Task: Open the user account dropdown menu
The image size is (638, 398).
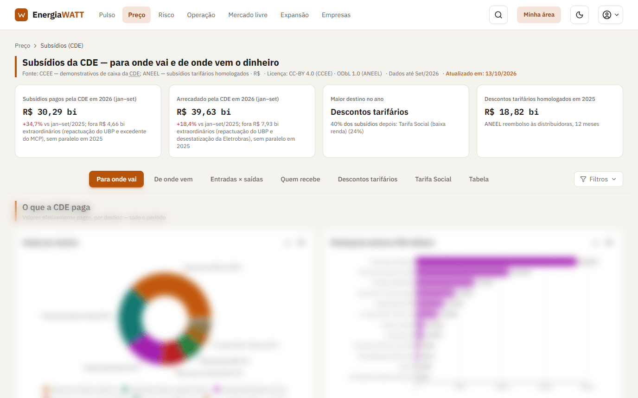Action: (x=611, y=15)
